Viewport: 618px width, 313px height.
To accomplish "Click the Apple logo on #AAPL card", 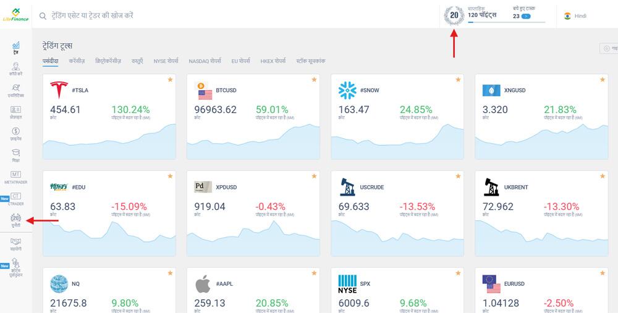I will pyautogui.click(x=203, y=284).
